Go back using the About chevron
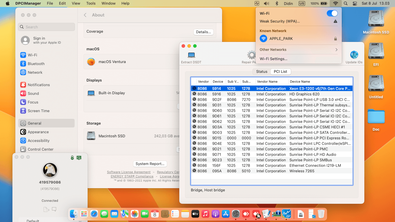 coord(85,15)
